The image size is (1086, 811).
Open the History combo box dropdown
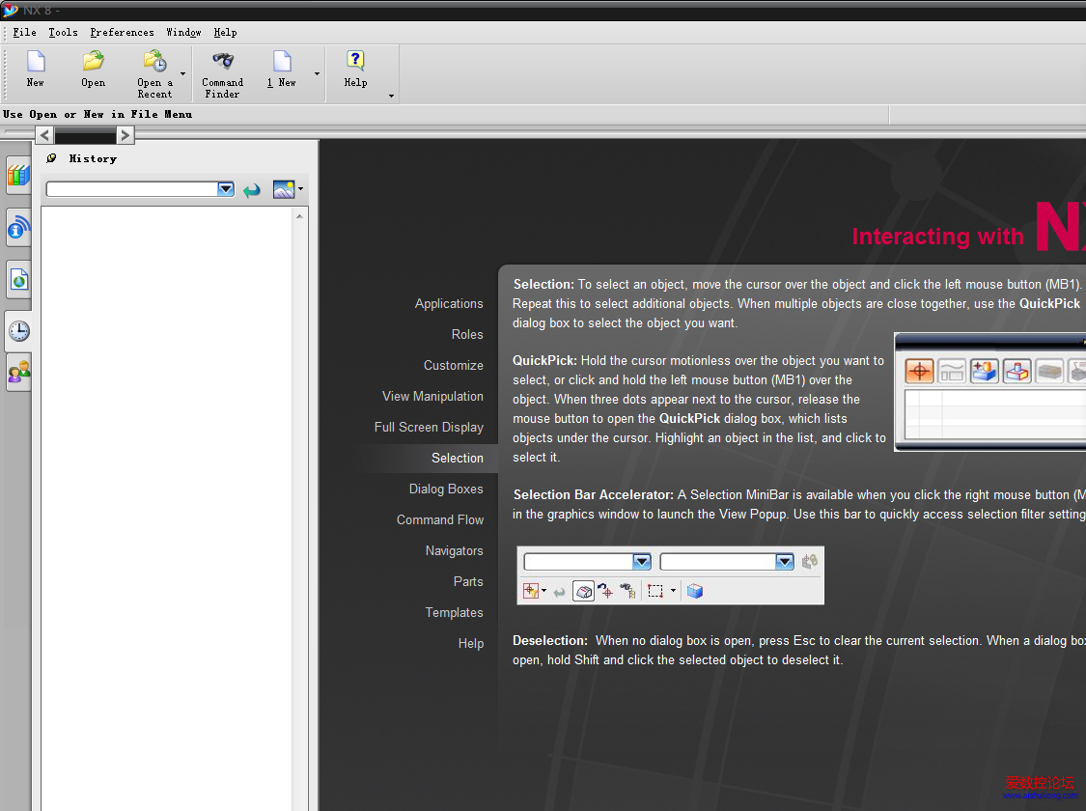(226, 189)
